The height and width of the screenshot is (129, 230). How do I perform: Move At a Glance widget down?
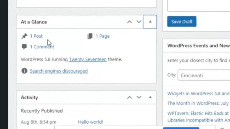point(139,22)
